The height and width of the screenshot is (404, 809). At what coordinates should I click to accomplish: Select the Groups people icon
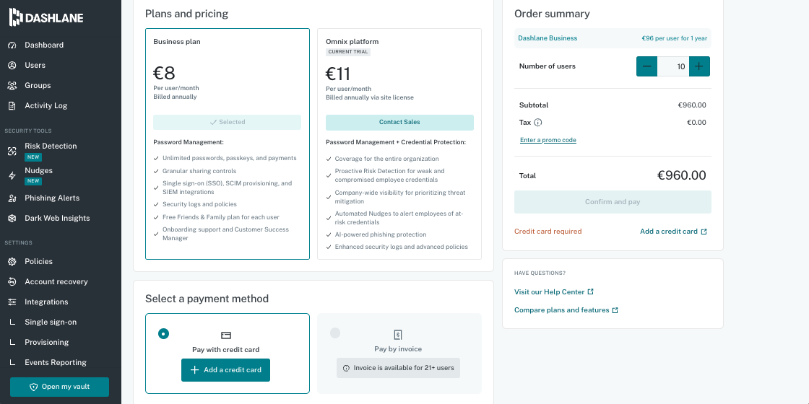tap(12, 86)
